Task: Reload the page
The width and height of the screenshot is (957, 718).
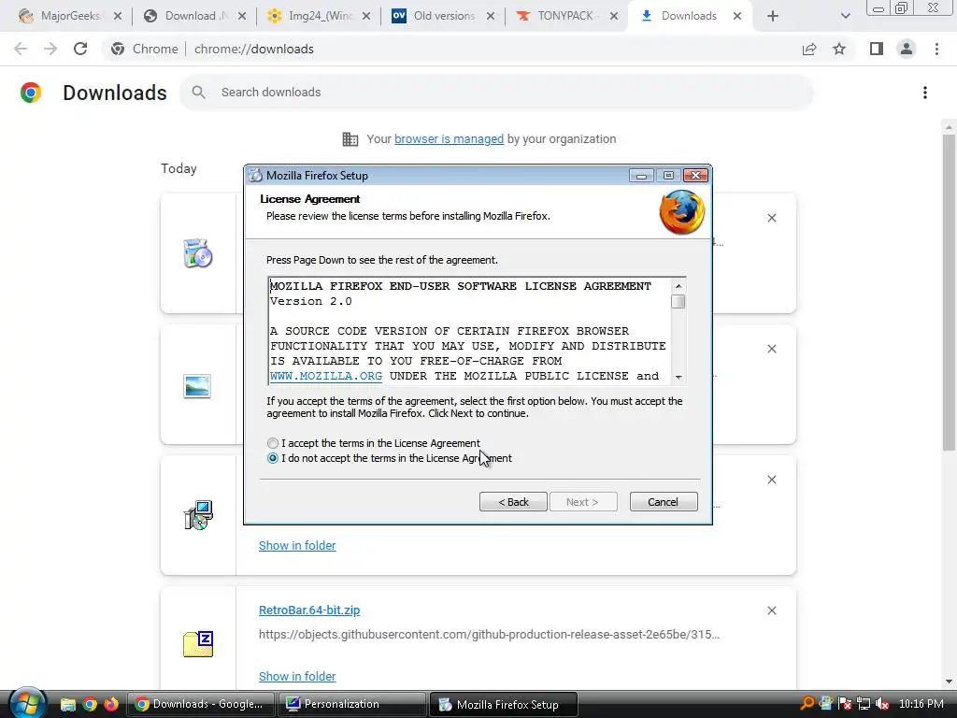Action: [80, 49]
